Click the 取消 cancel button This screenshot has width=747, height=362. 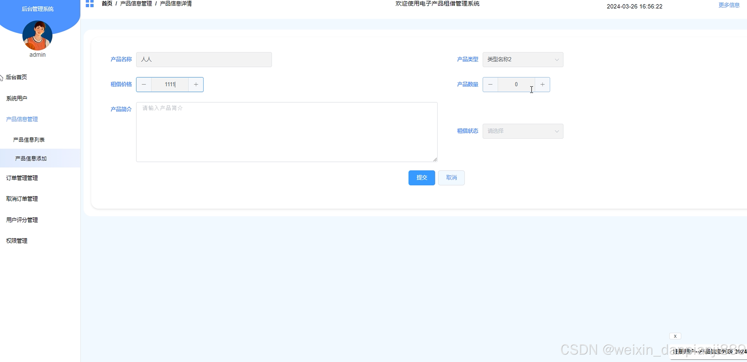pyautogui.click(x=451, y=178)
